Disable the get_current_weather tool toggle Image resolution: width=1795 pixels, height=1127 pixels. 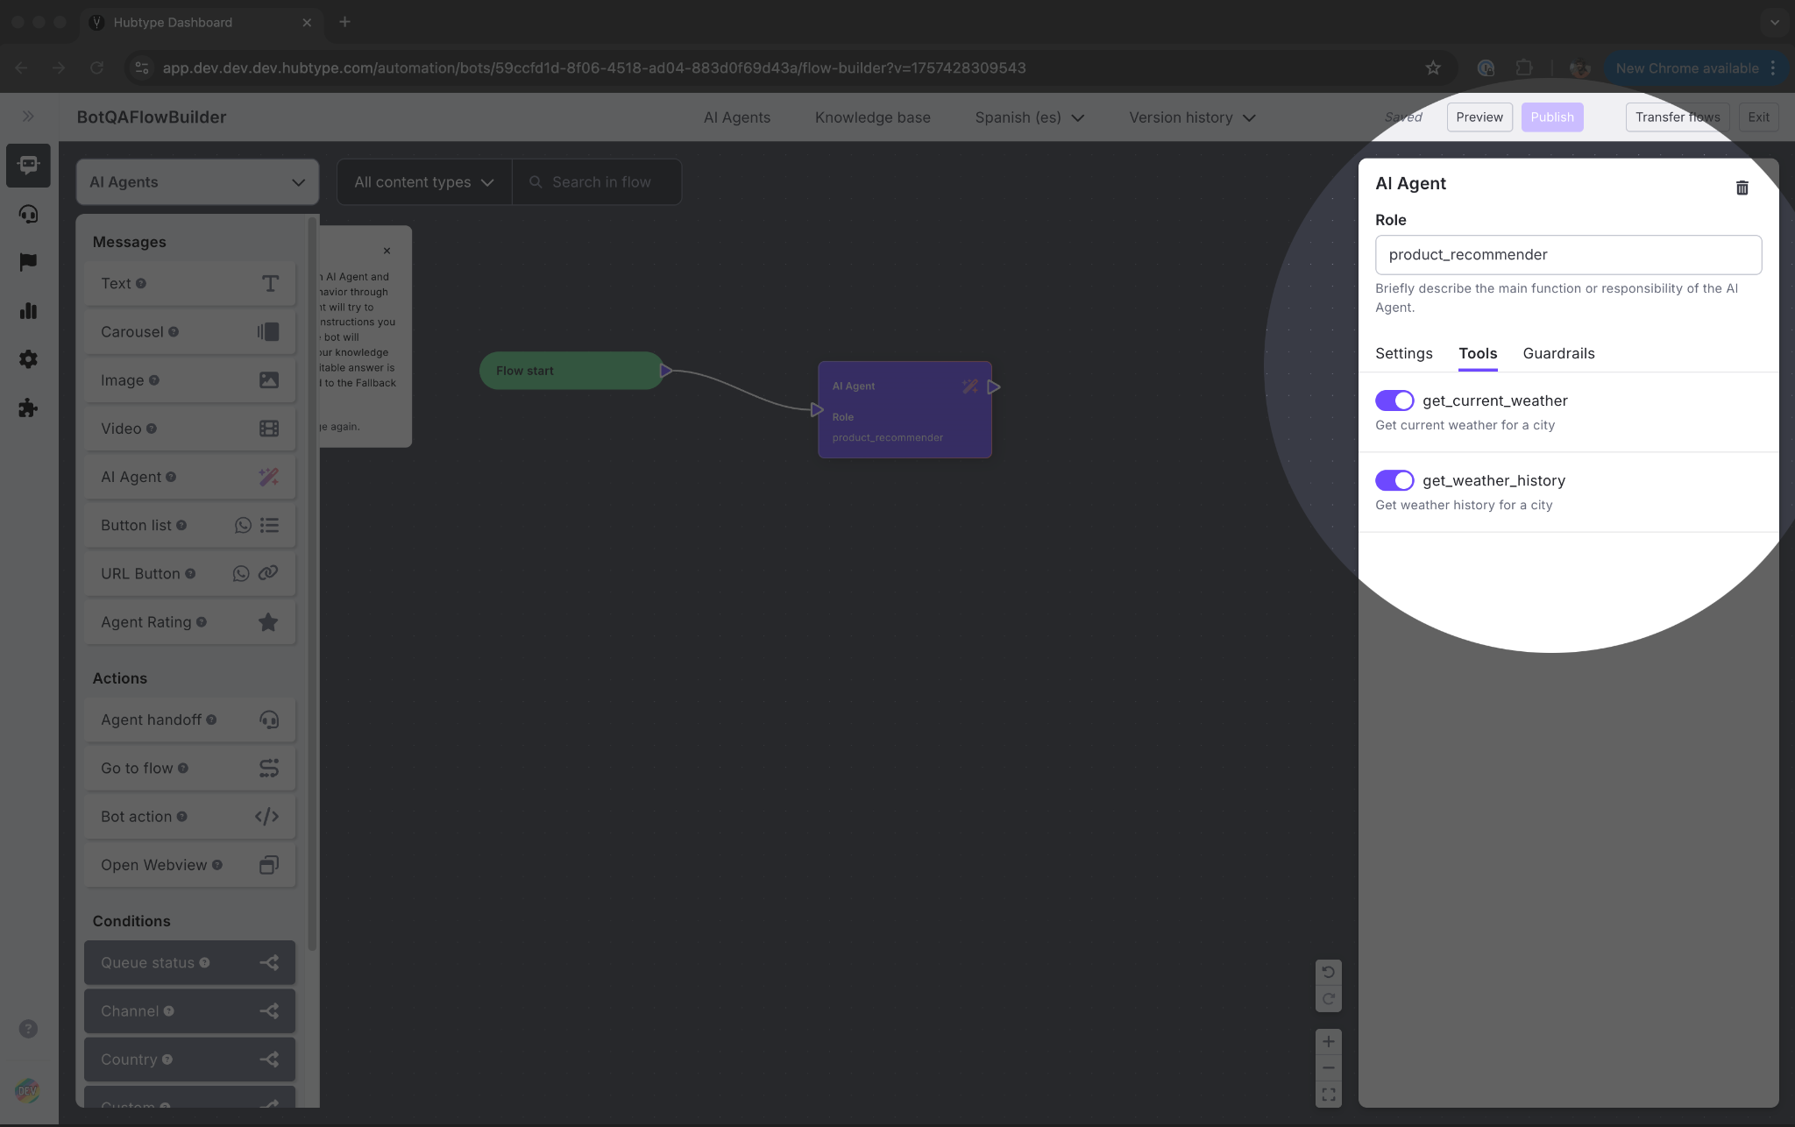(1394, 400)
